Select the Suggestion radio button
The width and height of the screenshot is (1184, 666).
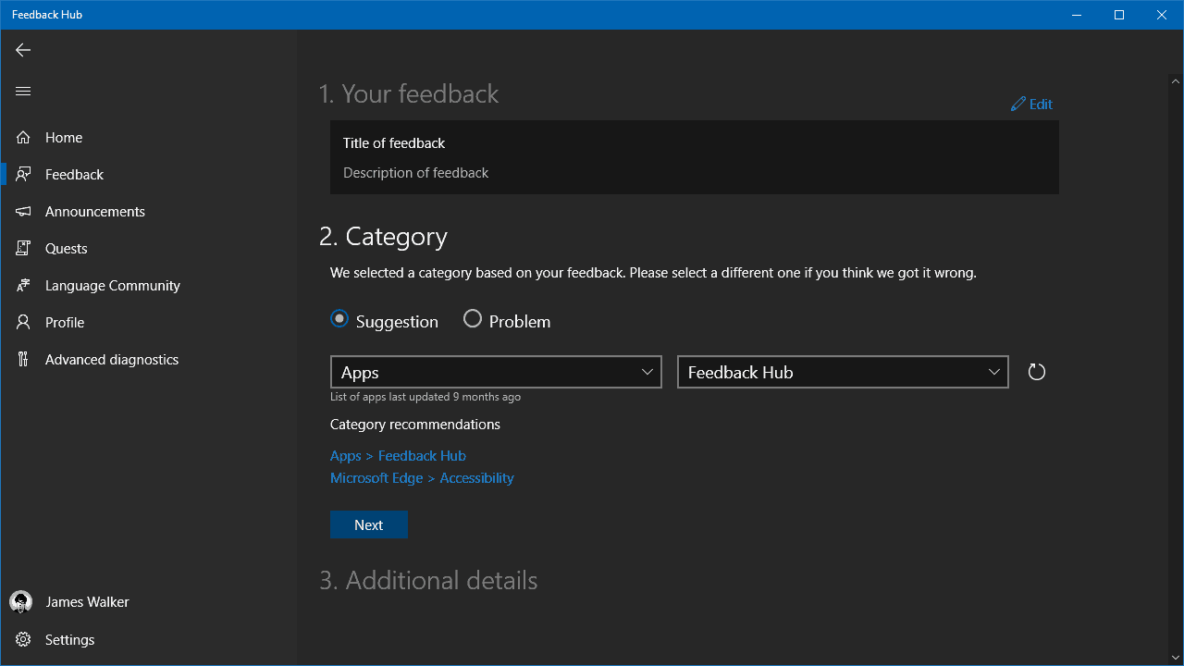(339, 318)
